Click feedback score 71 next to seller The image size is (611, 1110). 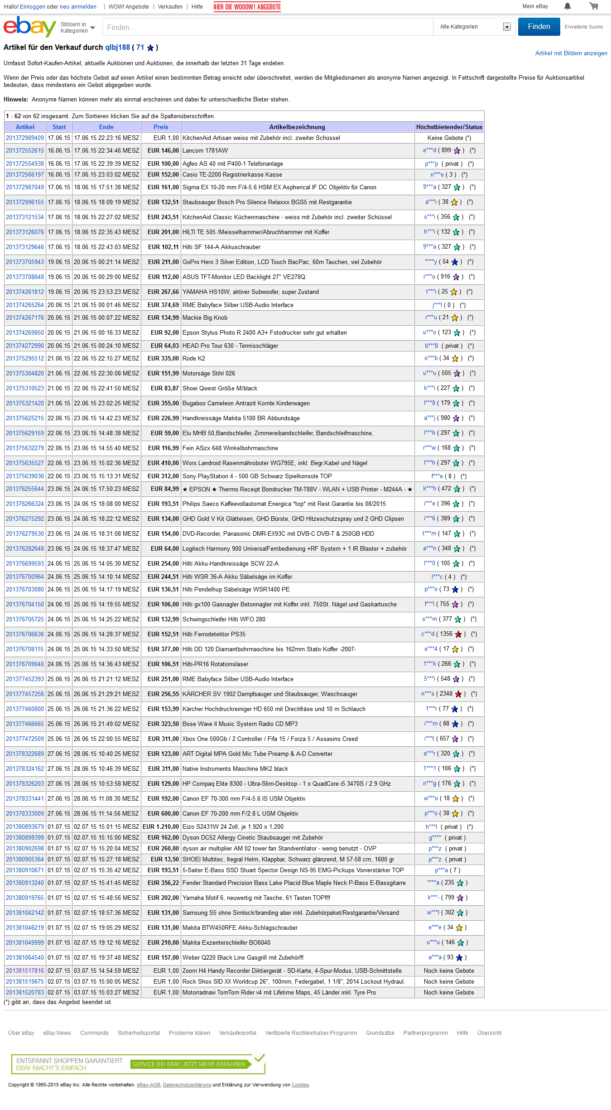point(140,48)
